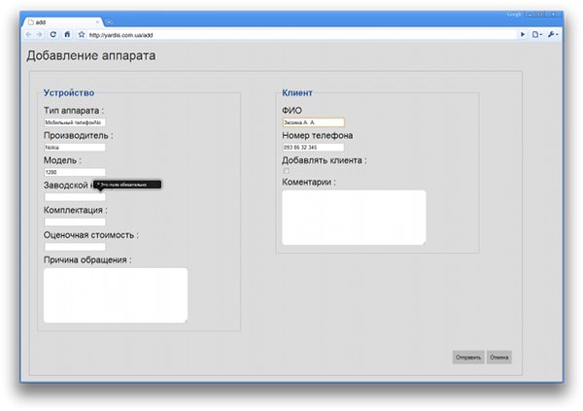
Task: Open the wrench settings menu
Action: click(552, 34)
